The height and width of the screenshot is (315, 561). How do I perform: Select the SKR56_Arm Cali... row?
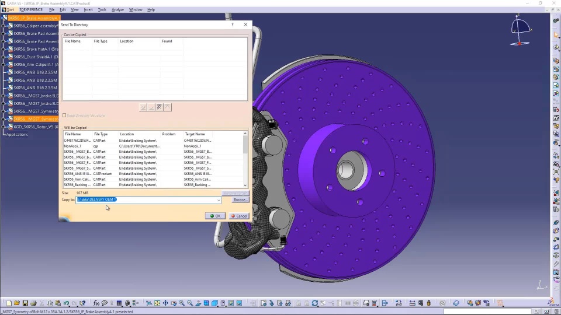click(x=153, y=179)
